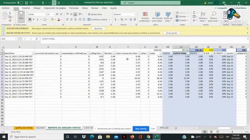This screenshot has width=250, height=140.
Task: Click the formula bar showing COSTO FINAL
Action: click(x=144, y=40)
